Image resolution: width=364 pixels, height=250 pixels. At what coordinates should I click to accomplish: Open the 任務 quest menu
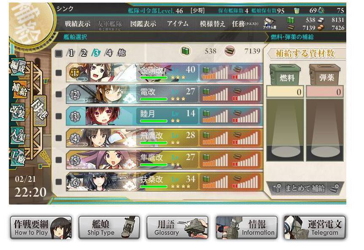coord(245,24)
